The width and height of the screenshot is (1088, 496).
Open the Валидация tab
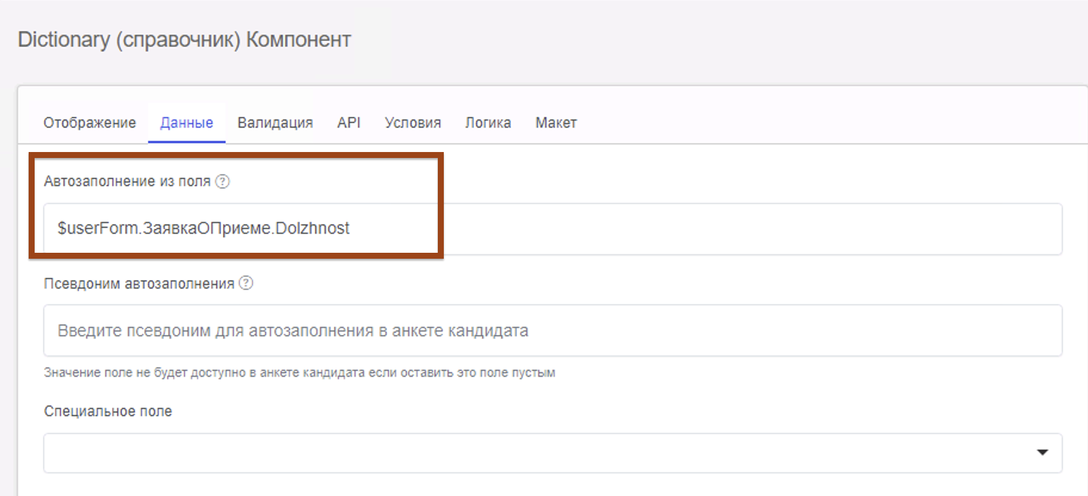tap(275, 123)
